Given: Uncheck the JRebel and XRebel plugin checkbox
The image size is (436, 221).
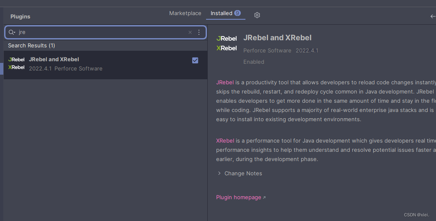Looking at the screenshot, I should 195,60.
